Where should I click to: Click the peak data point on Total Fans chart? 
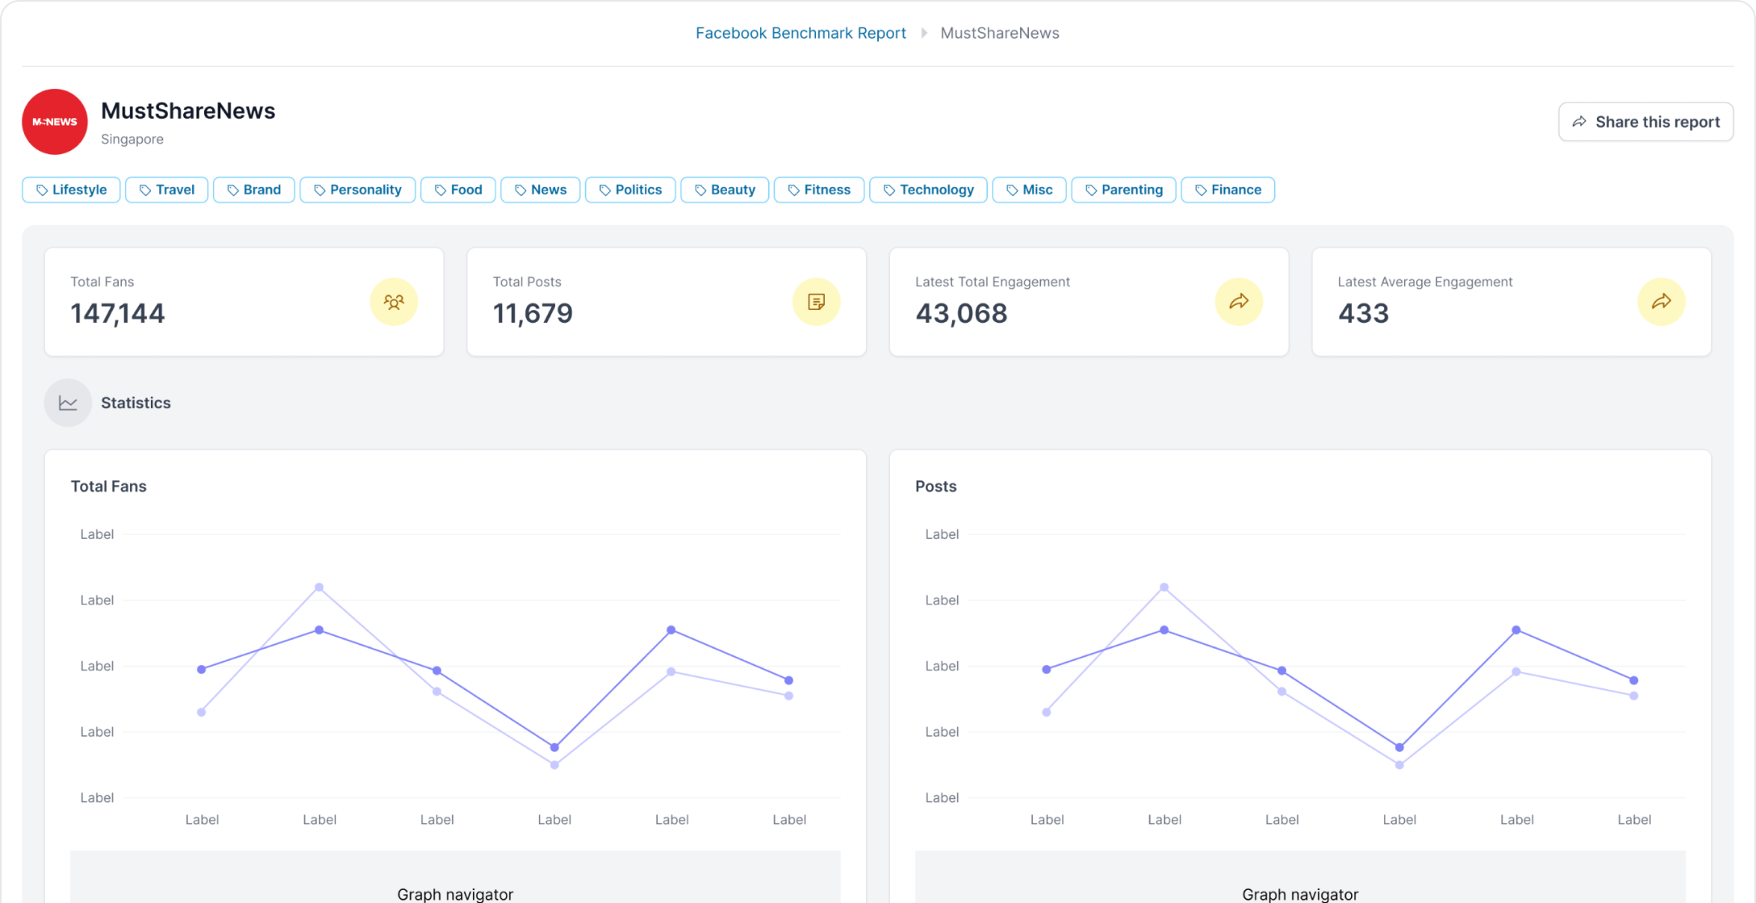[x=320, y=587]
